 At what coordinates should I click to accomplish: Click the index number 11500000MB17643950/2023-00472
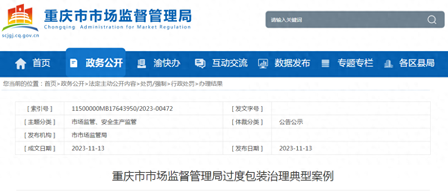[122, 109]
